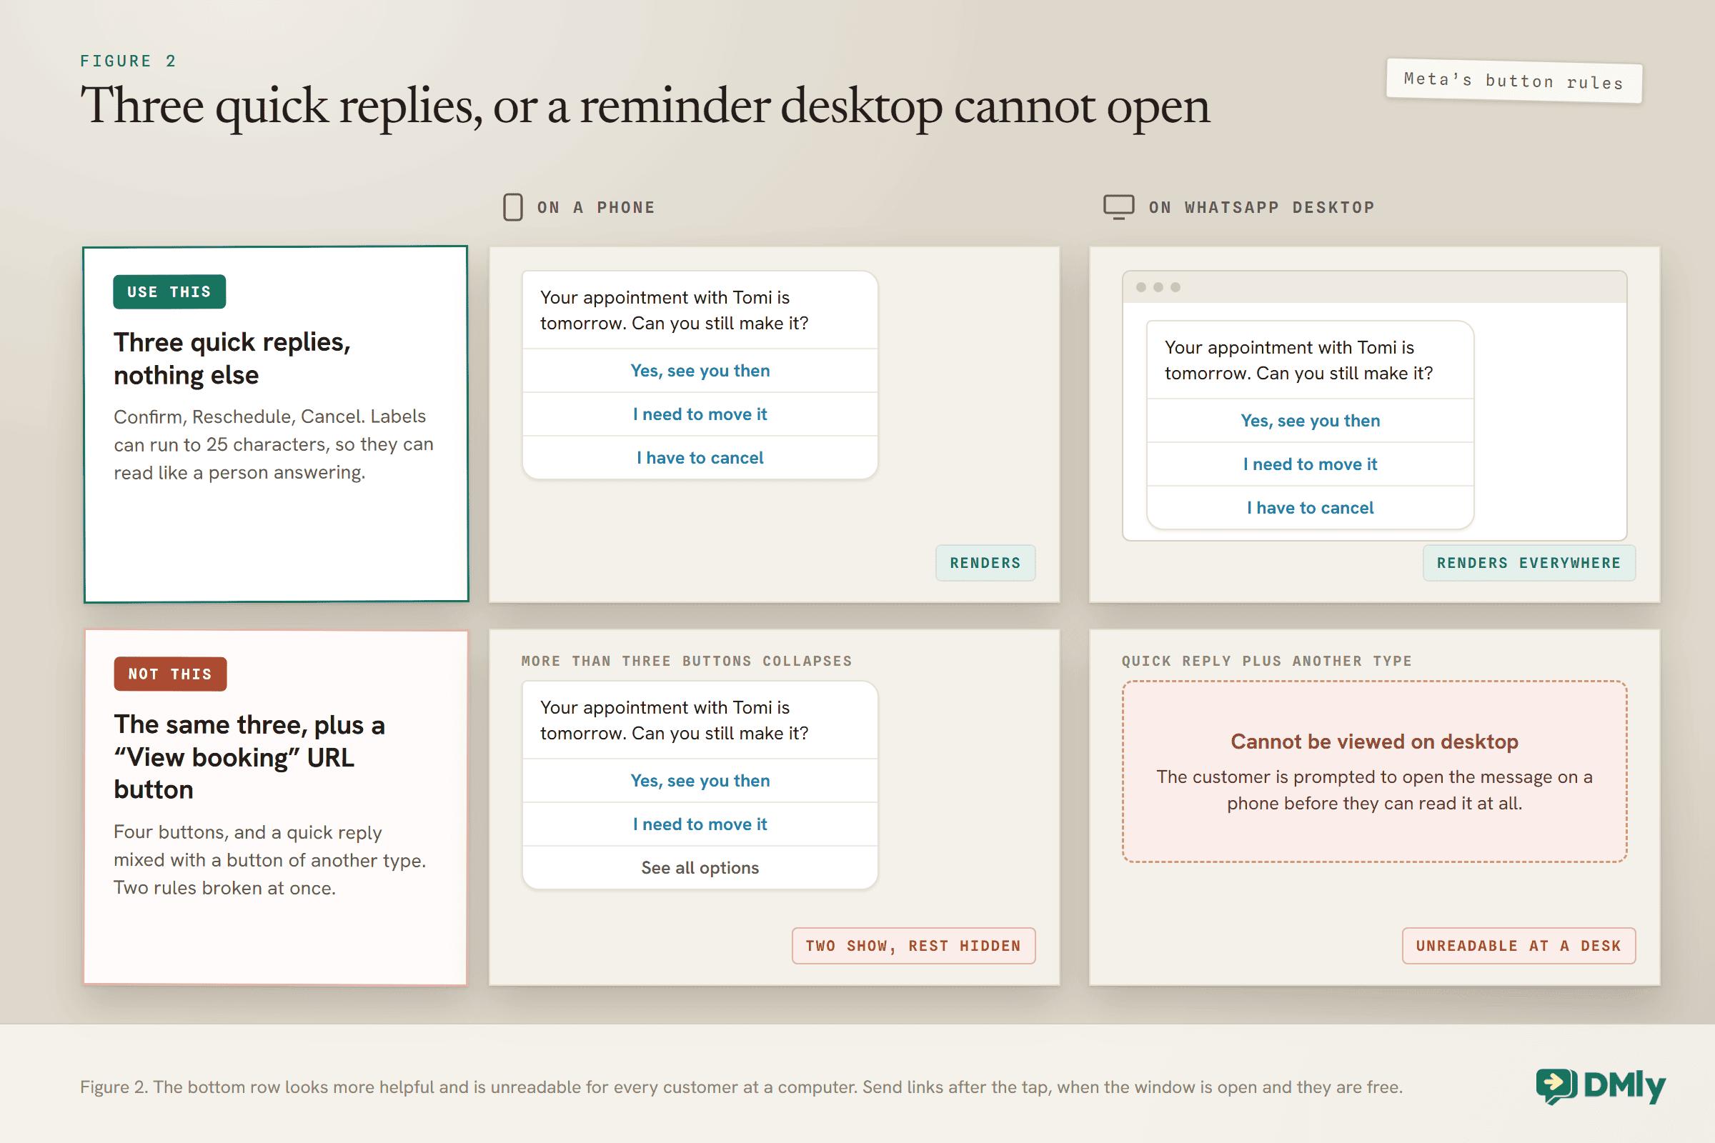Viewport: 1715px width, 1143px height.
Task: Expand 'See all options' in collapsed message
Action: coord(700,867)
